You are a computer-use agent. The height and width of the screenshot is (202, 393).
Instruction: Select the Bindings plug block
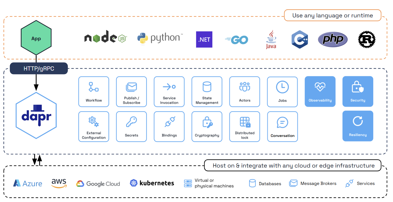click(169, 127)
